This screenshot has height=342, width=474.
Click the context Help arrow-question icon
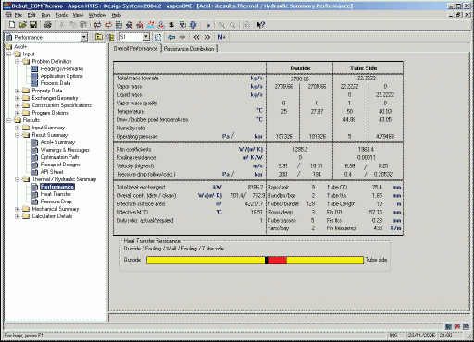(261, 25)
